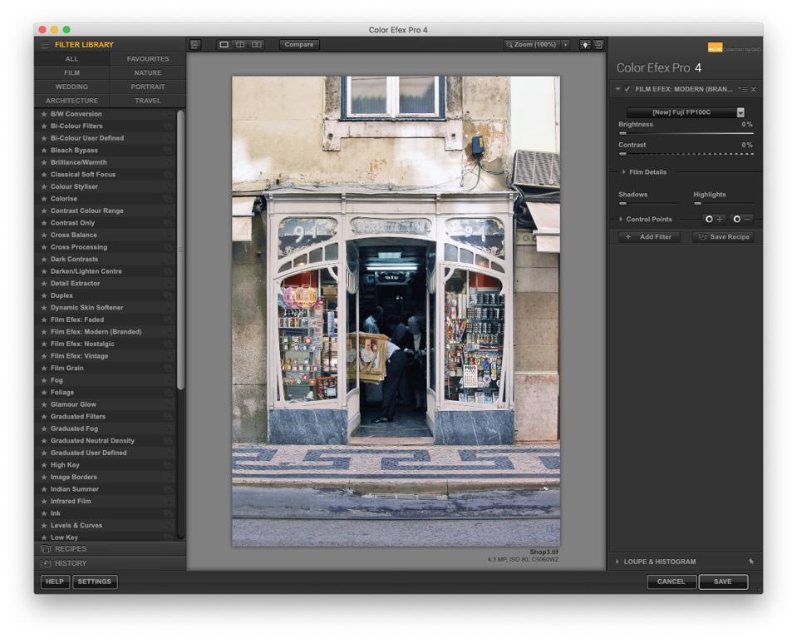This screenshot has width=797, height=639.
Task: Click the Add Filter button
Action: click(x=648, y=236)
